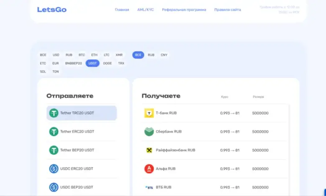The width and height of the screenshot is (326, 196).
Task: Click the VTB bank logo
Action: tap(149, 187)
